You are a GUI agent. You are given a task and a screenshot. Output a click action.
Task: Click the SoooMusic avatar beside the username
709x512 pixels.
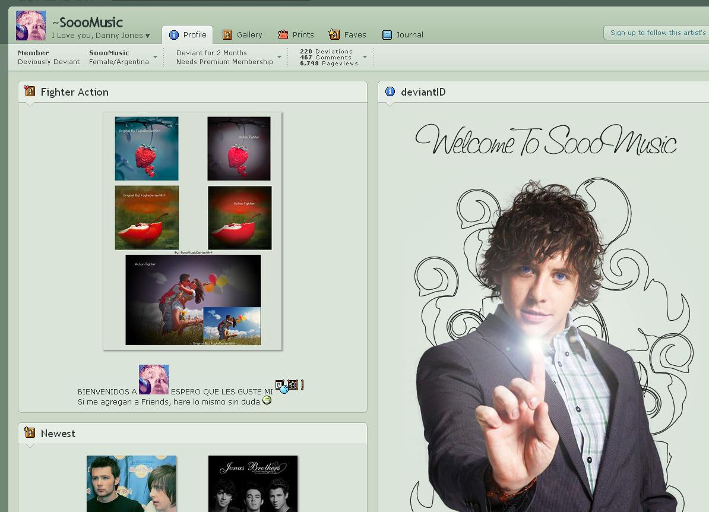click(x=31, y=26)
